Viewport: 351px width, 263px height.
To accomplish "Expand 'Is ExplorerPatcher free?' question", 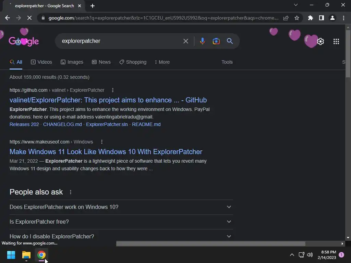I will coord(121,222).
